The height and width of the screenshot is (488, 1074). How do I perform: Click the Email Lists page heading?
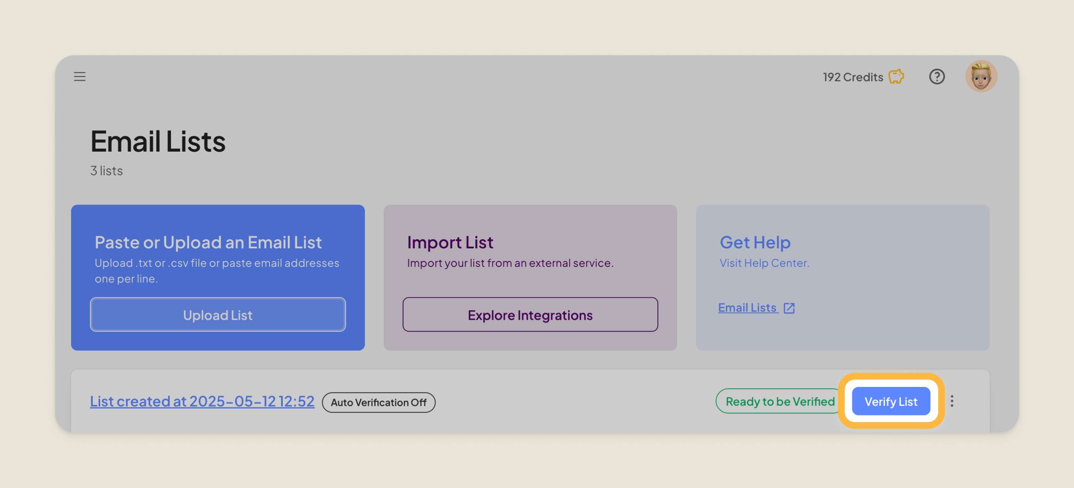[x=158, y=142]
